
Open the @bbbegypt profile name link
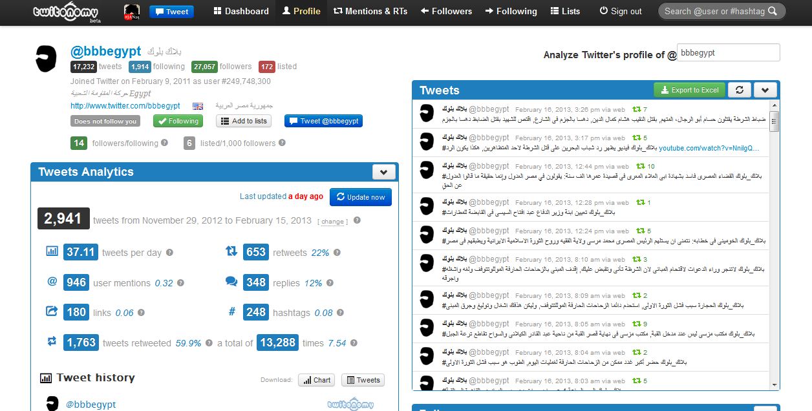point(106,51)
